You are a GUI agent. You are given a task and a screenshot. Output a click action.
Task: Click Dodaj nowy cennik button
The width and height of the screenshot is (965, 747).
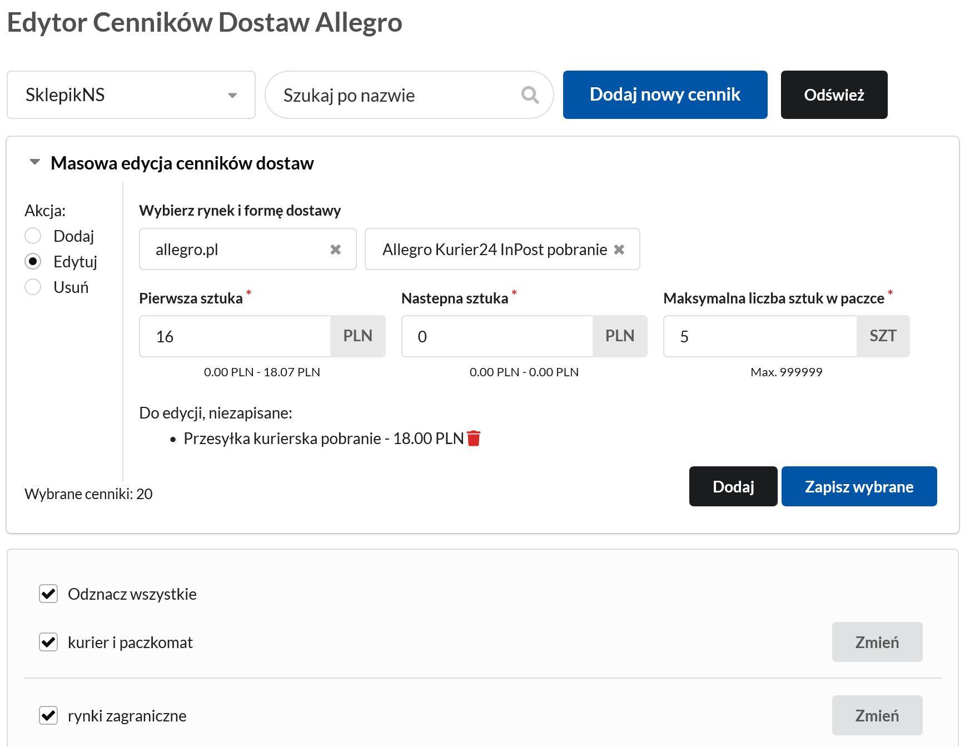[x=665, y=94]
